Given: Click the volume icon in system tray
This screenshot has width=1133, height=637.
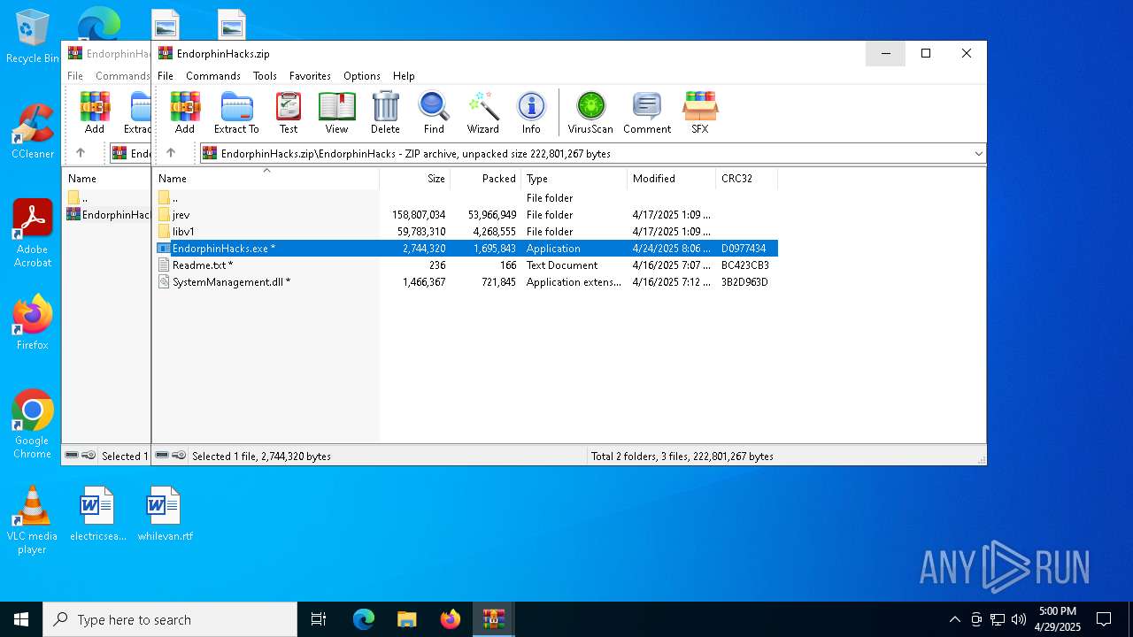Looking at the screenshot, I should click(1018, 619).
